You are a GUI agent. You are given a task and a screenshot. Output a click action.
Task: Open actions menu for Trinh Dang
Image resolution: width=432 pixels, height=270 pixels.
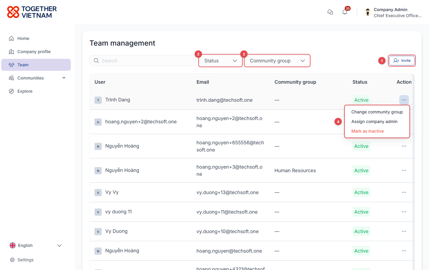(x=404, y=100)
